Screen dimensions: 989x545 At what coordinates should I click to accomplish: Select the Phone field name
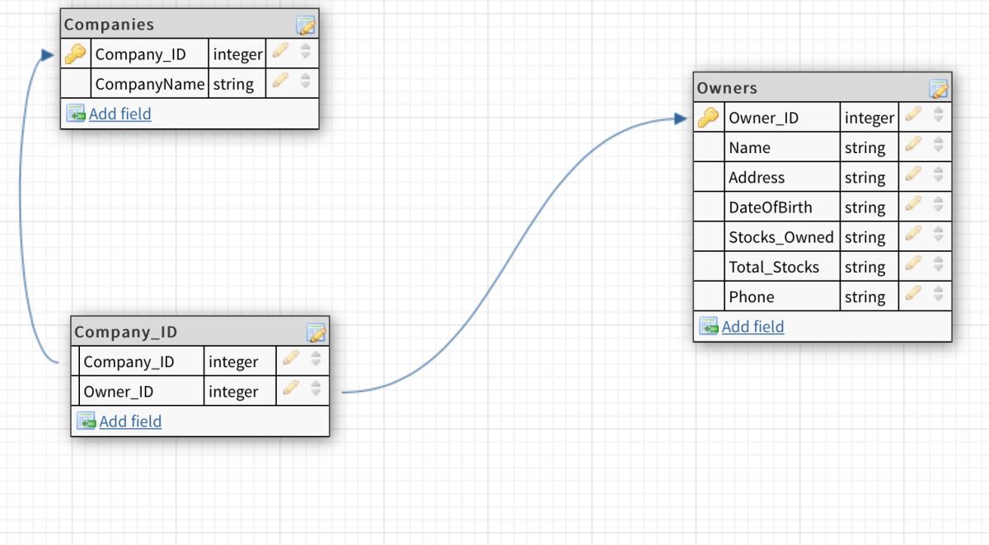[x=752, y=296]
